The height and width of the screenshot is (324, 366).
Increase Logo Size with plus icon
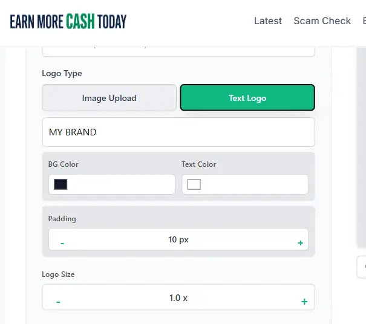pyautogui.click(x=304, y=302)
